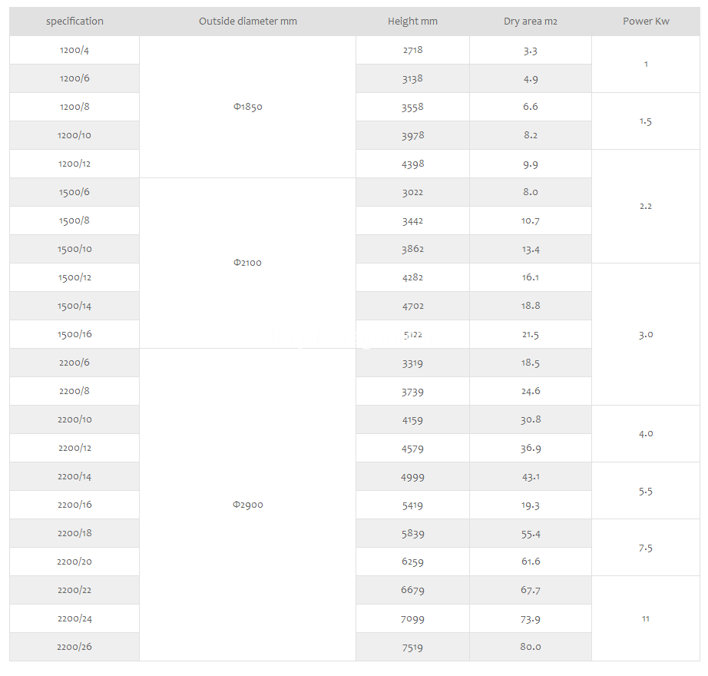Select the dry area value 19.3
This screenshot has width=708, height=676.
531,505
